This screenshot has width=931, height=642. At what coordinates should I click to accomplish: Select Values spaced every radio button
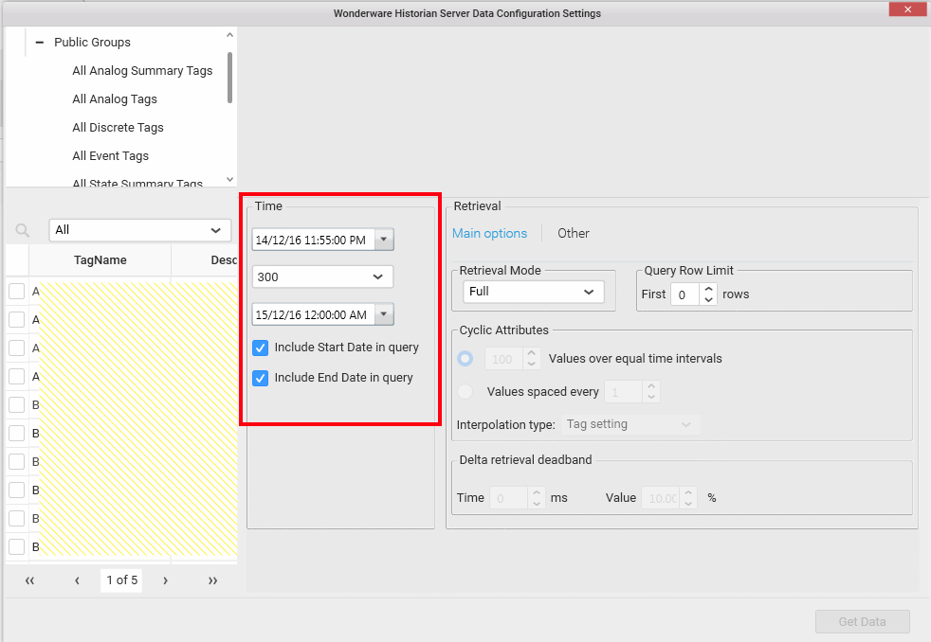465,391
